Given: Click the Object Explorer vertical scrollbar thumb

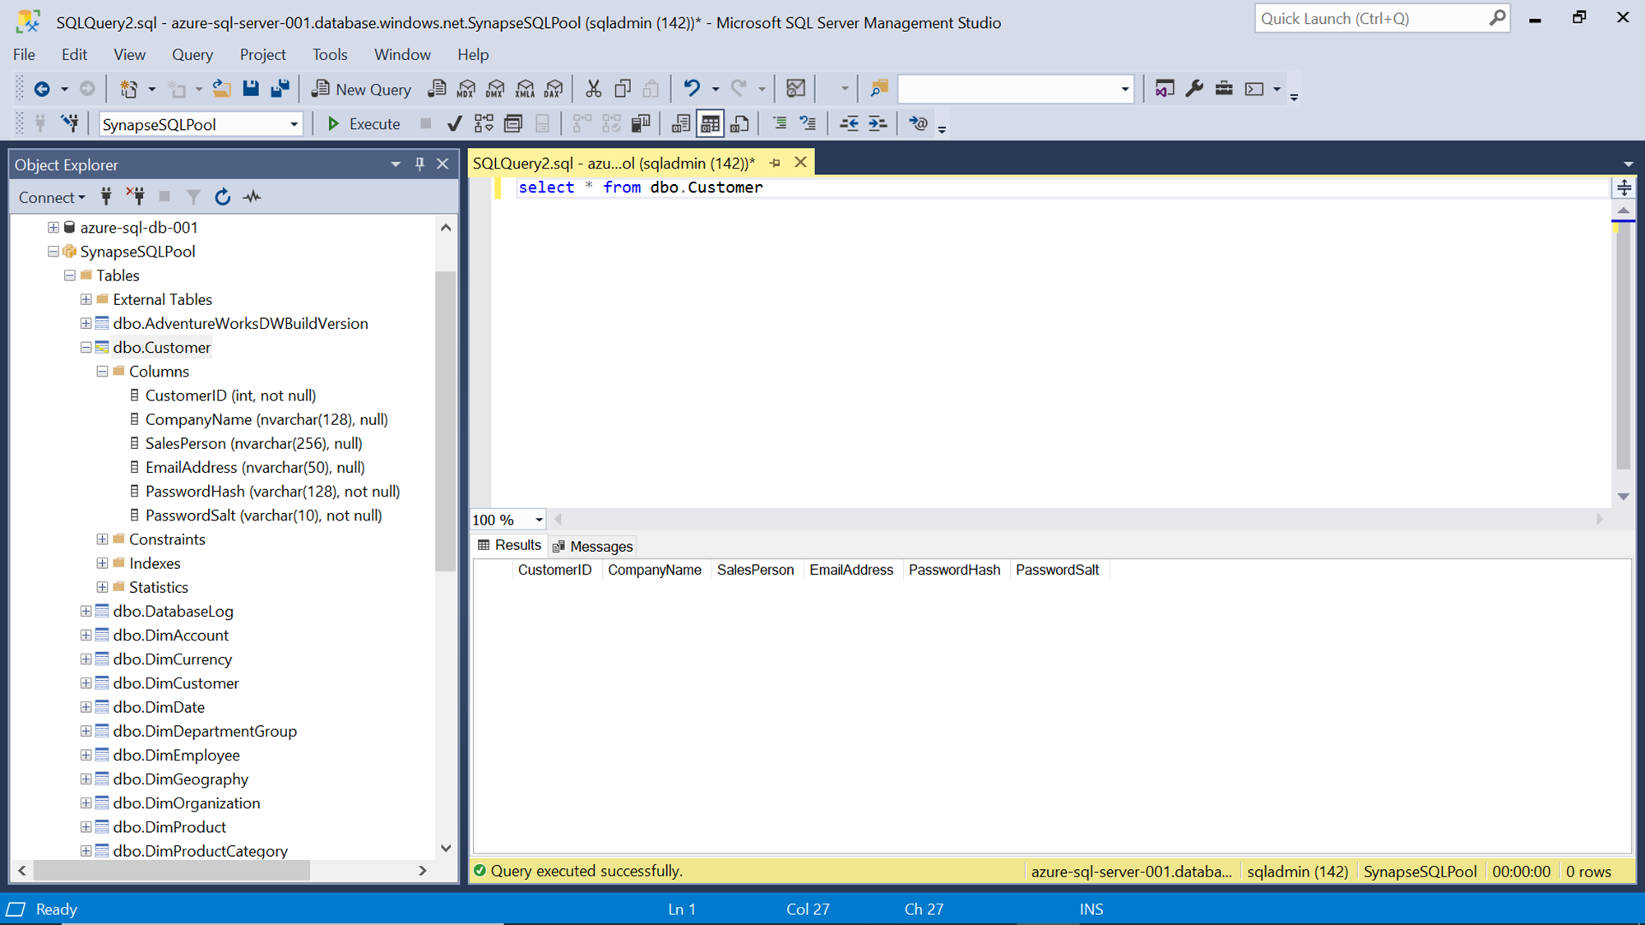Looking at the screenshot, I should pos(445,419).
